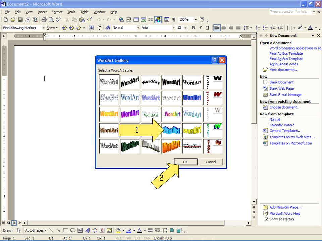Toggle Justify text alignment

(238, 28)
